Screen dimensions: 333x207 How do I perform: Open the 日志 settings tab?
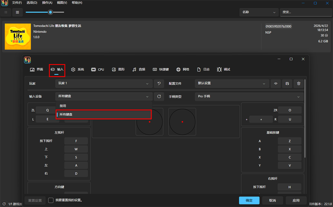coord(203,69)
